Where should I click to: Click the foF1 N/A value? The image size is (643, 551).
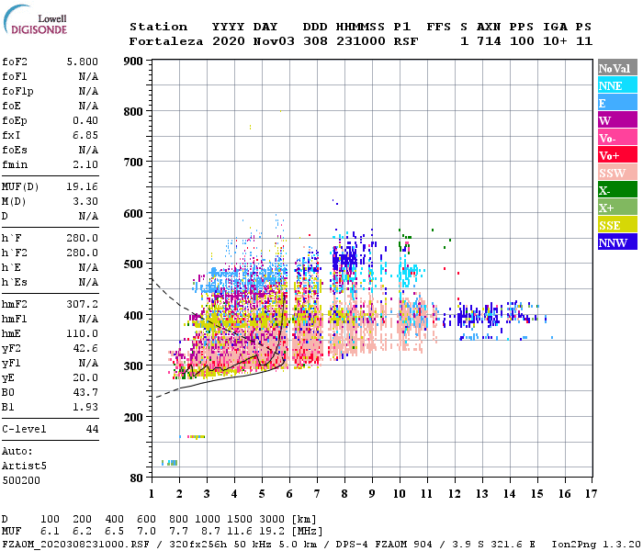[88, 76]
